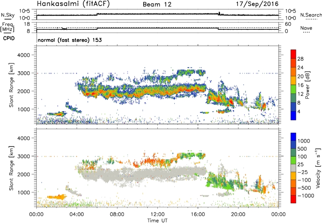The width and height of the screenshot is (322, 223).
Task: Click the '10^5' left tick of N.Sky
Action: click(x=25, y=11)
